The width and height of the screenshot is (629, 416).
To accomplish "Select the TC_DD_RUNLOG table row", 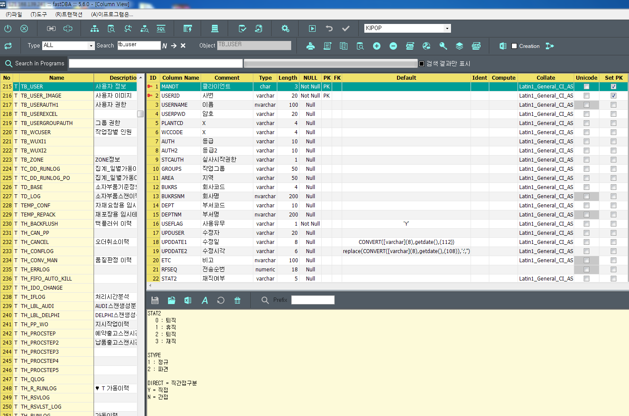I will pyautogui.click(x=69, y=169).
